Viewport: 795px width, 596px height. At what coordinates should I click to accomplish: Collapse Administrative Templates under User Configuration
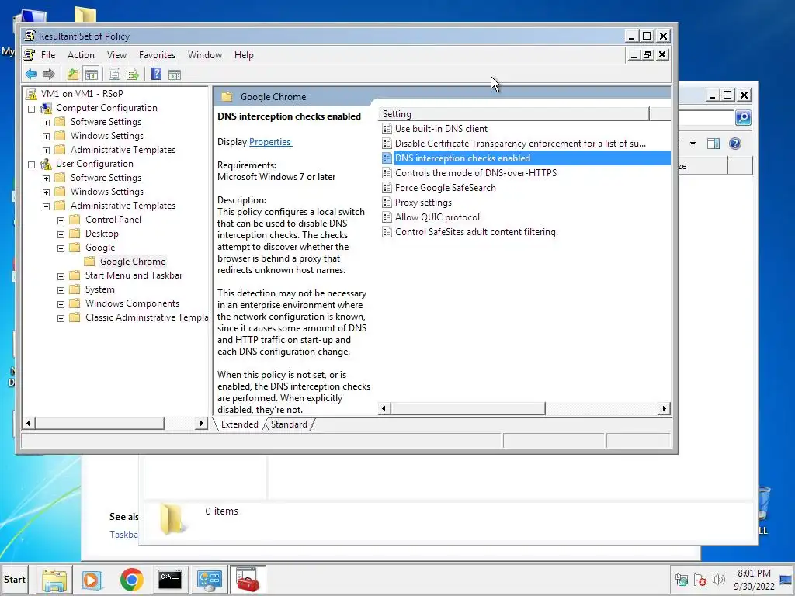click(x=46, y=206)
